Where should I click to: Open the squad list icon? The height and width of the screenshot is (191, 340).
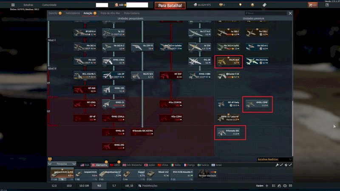(274, 186)
